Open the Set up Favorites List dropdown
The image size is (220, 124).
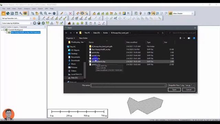click(31, 18)
